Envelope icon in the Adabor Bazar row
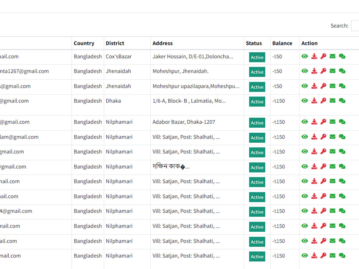 tap(332, 122)
